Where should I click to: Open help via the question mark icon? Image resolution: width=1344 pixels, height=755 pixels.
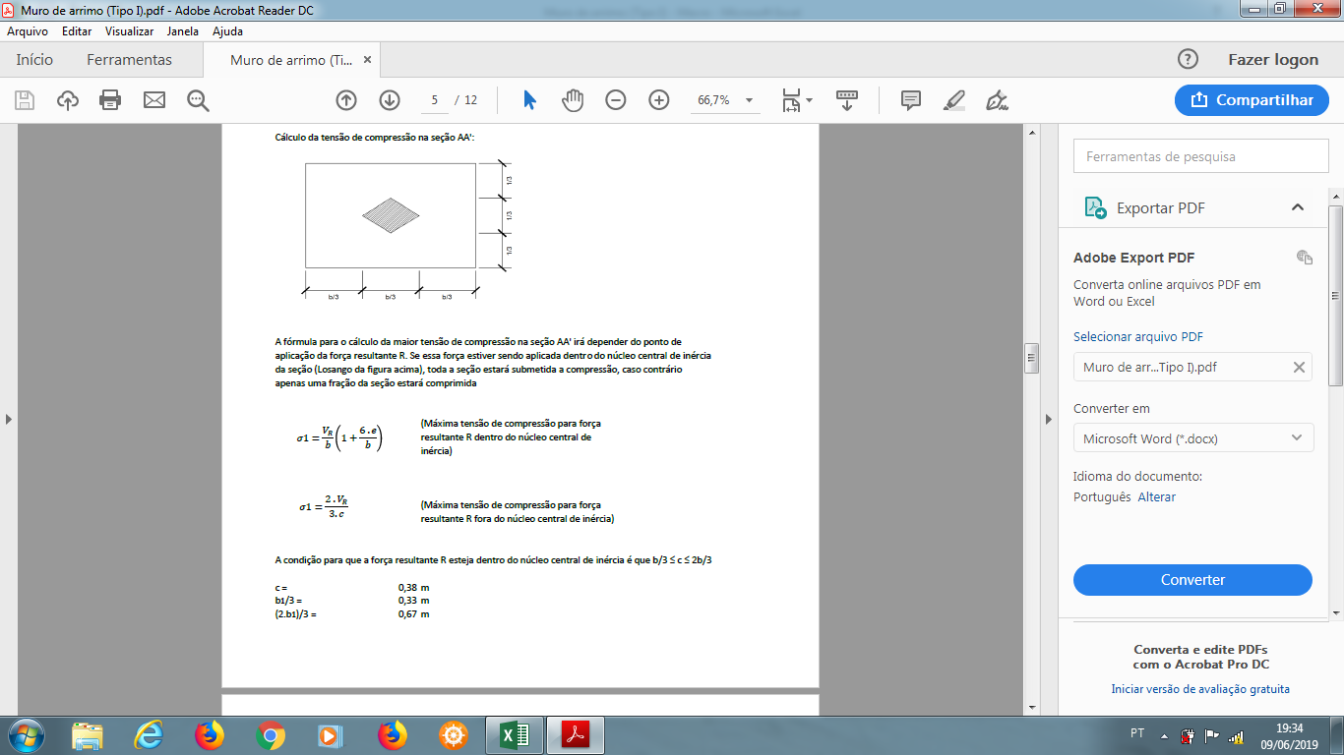pos(1189,59)
